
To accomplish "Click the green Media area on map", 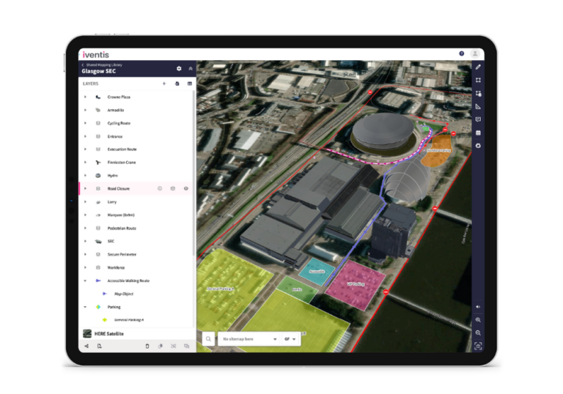I will [x=297, y=289].
